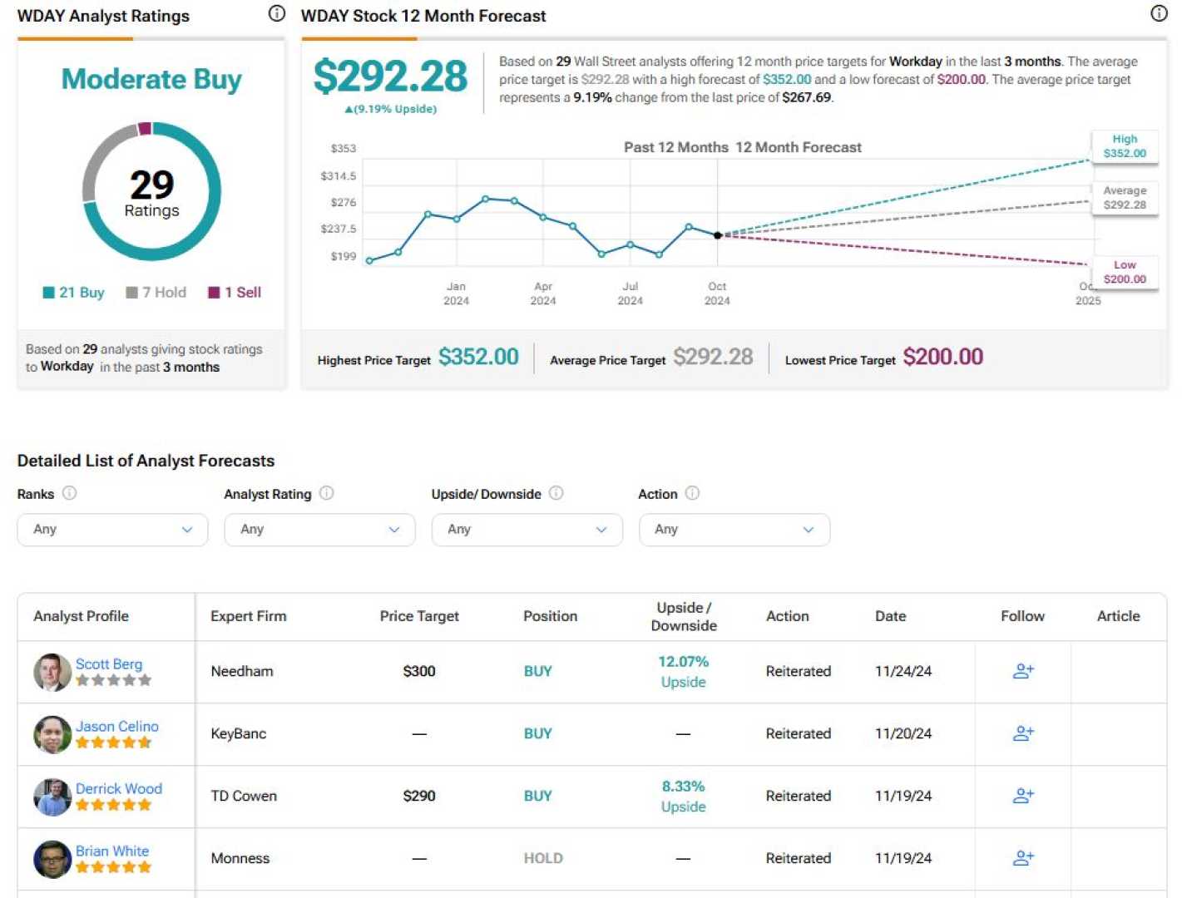Click Needham firm cell
This screenshot has width=1182, height=898.
242,671
